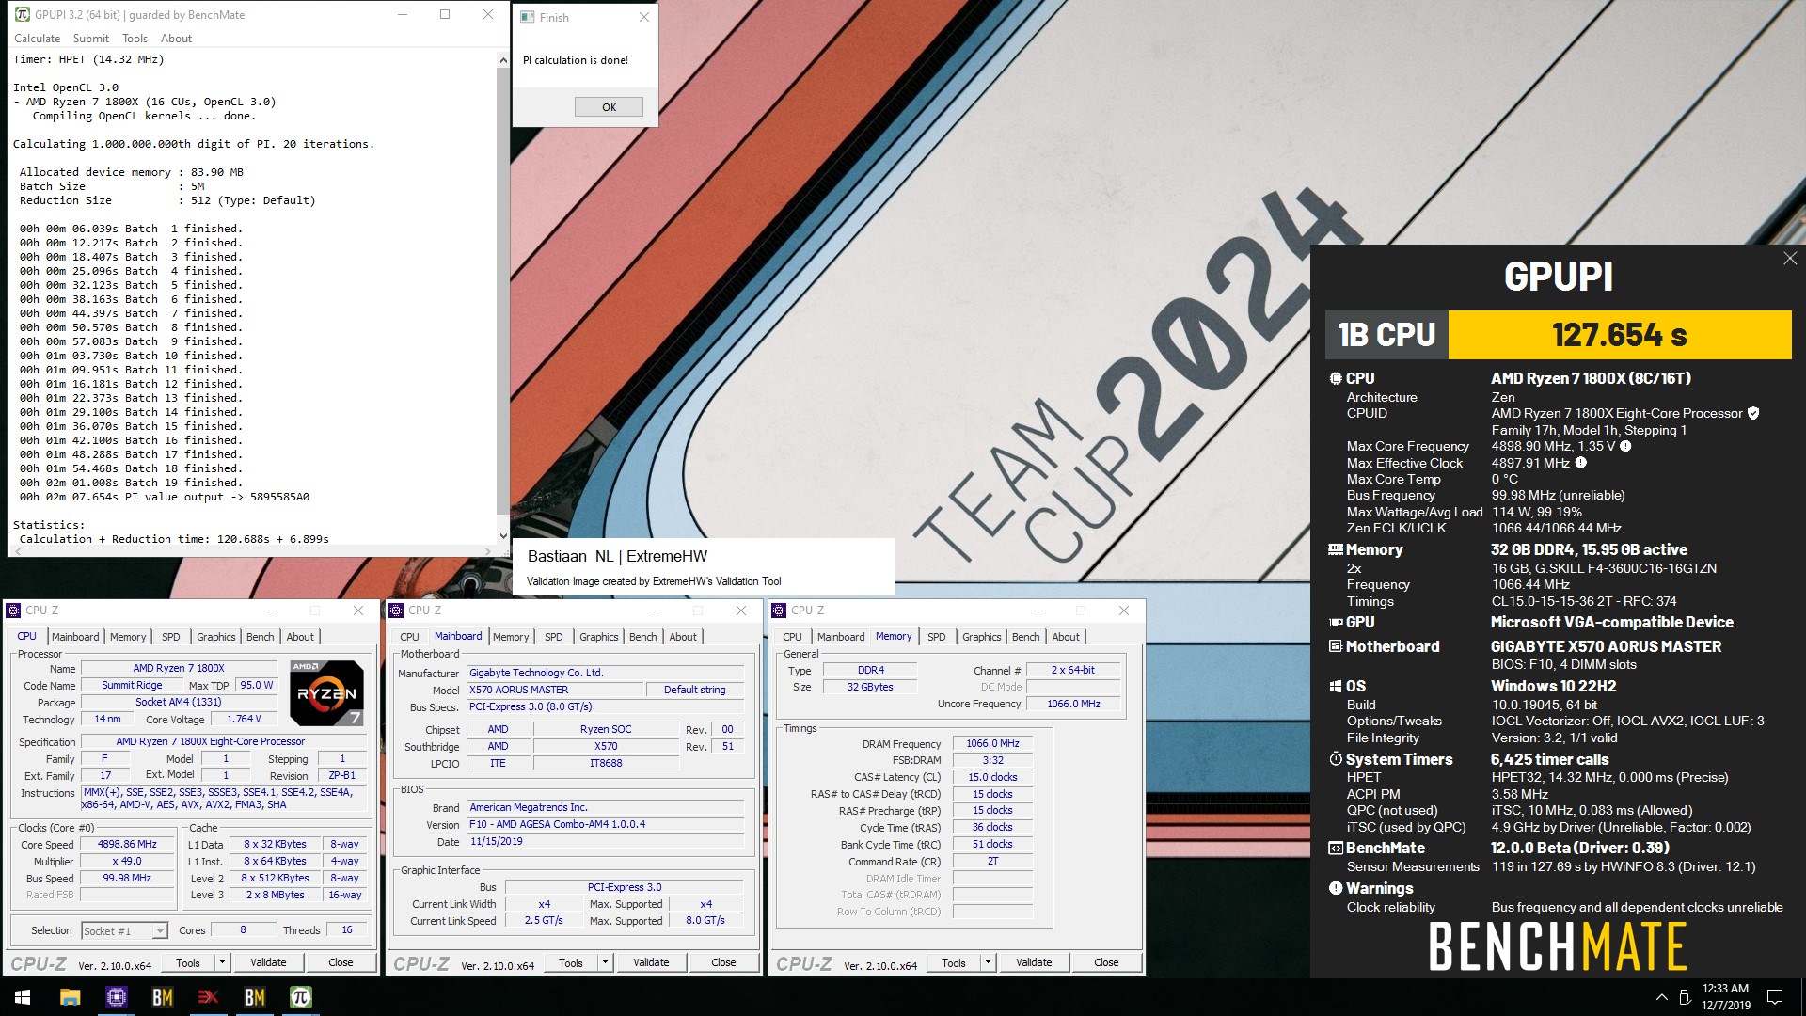Click the BenchMate section icon
The image size is (1806, 1016).
1335,848
